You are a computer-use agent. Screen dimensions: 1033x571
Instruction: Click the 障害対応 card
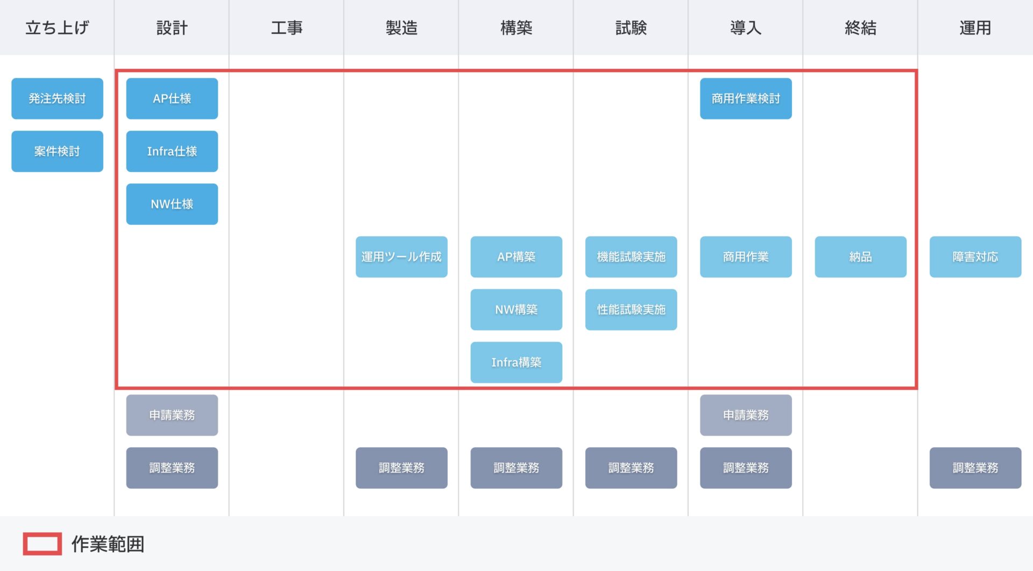click(975, 256)
